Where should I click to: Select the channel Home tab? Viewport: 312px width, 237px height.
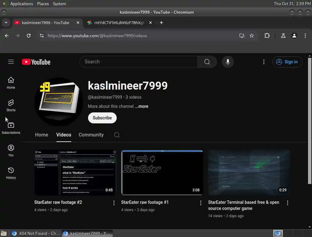[x=41, y=135]
